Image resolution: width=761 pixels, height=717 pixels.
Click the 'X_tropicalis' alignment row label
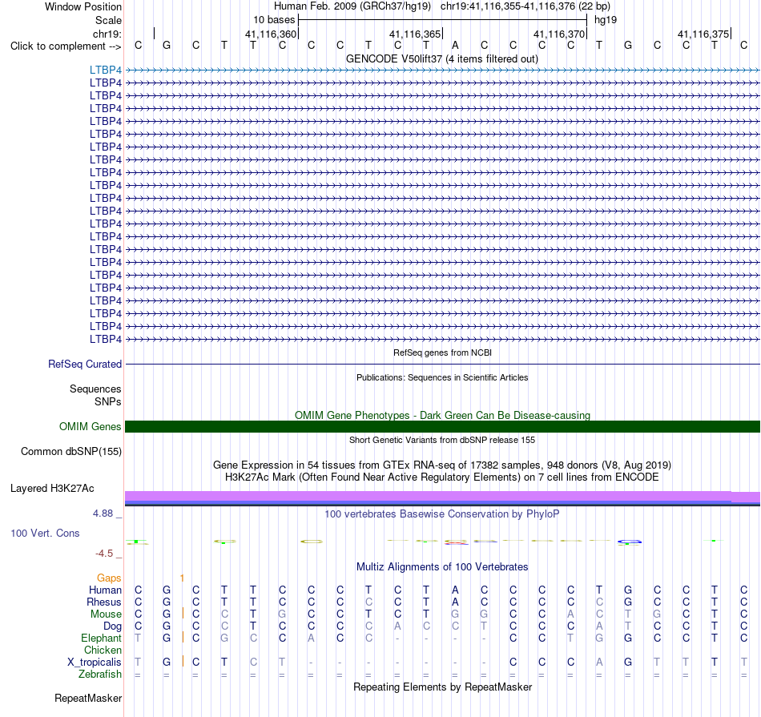[95, 663]
